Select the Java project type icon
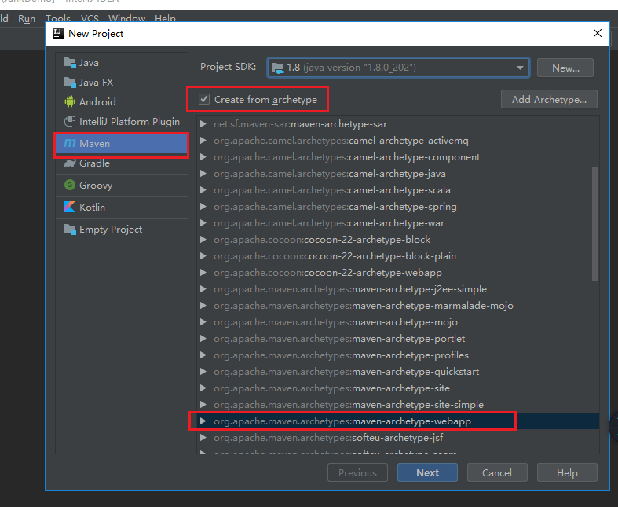Image resolution: width=618 pixels, height=507 pixels. click(70, 63)
